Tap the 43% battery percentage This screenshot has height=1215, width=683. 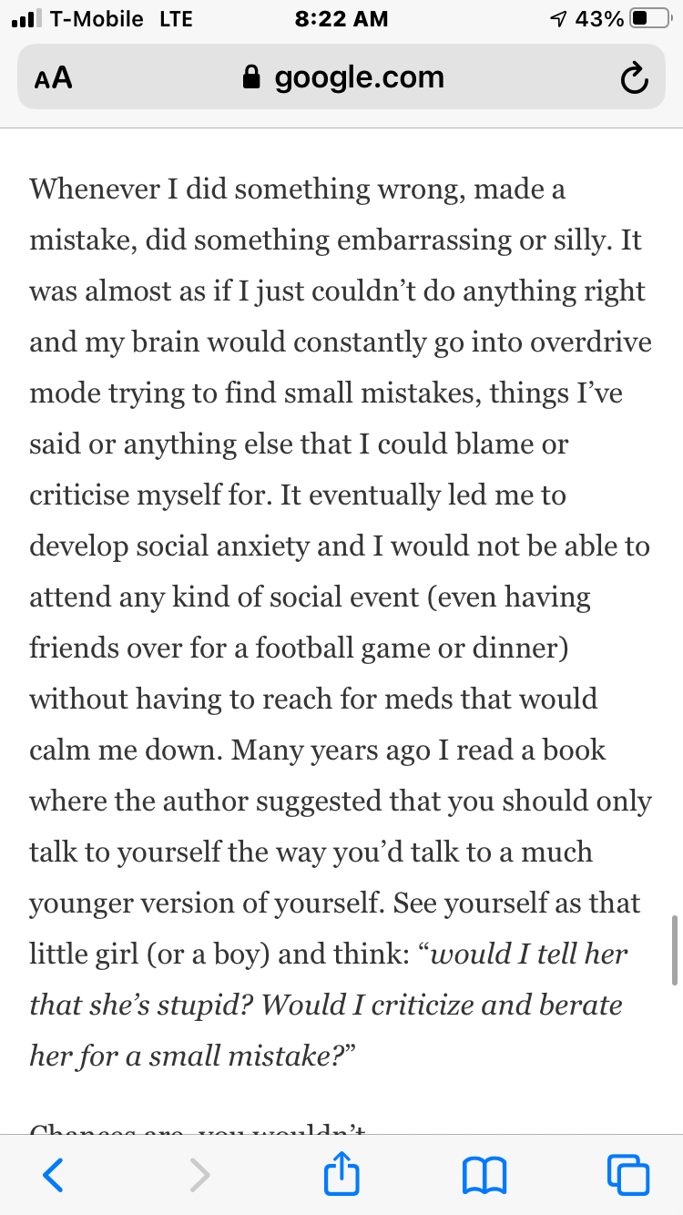coord(599,18)
